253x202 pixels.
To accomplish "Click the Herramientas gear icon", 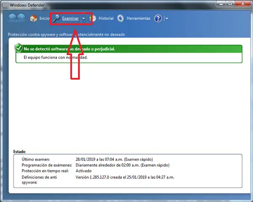I will tap(120, 19).
